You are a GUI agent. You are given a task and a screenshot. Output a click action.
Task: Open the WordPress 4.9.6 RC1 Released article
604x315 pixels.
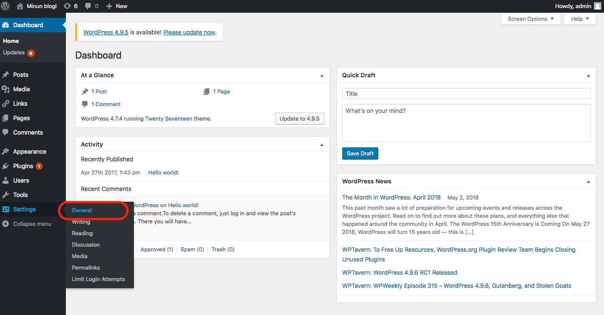pos(400,273)
